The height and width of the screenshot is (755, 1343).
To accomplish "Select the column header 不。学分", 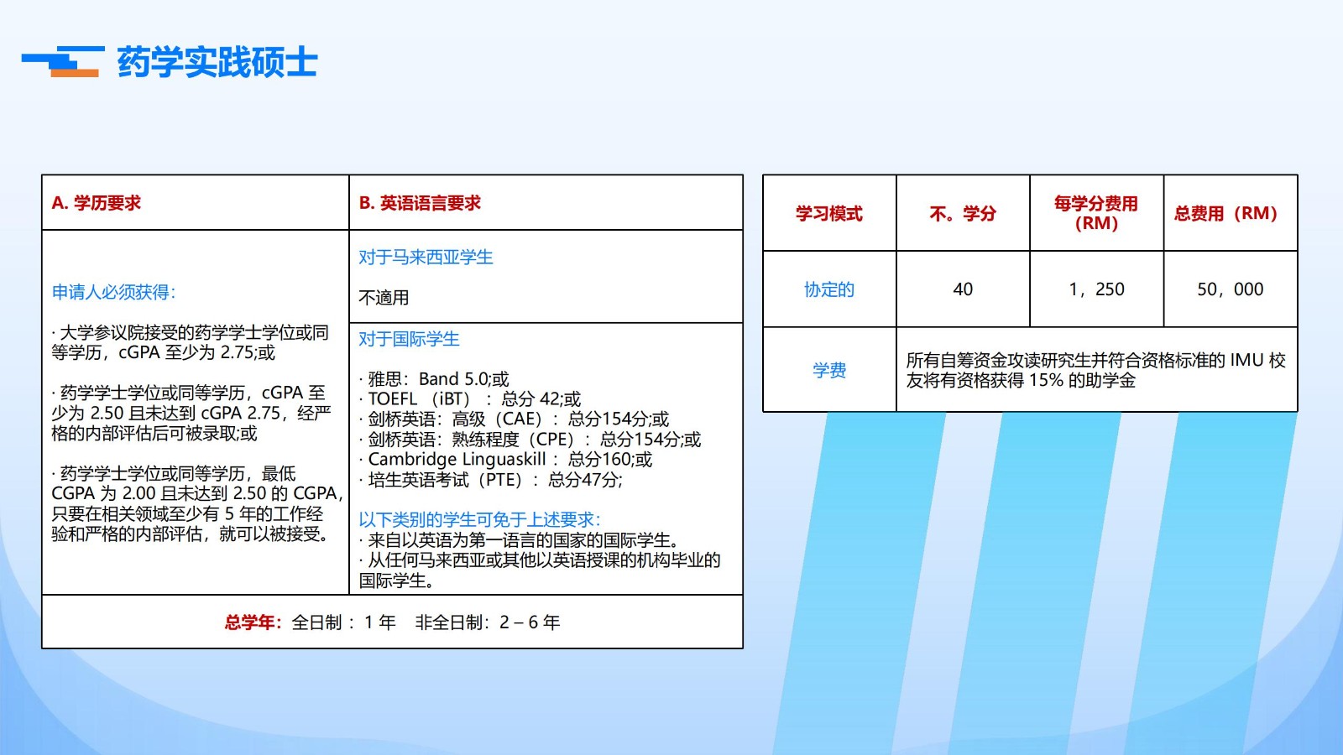I will [x=963, y=214].
